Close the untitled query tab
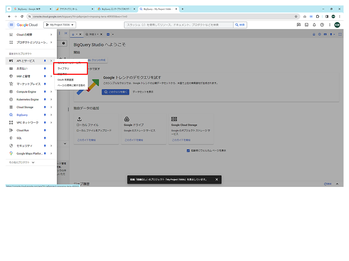The image size is (349, 261). point(101,34)
